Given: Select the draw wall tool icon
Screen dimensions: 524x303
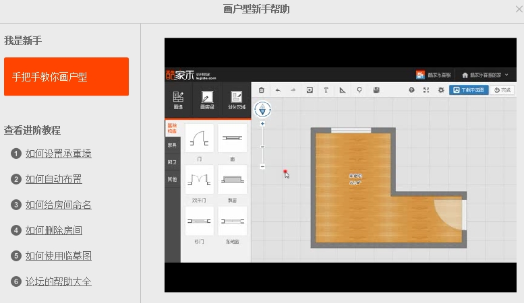Looking at the screenshot, I should pos(178,100).
